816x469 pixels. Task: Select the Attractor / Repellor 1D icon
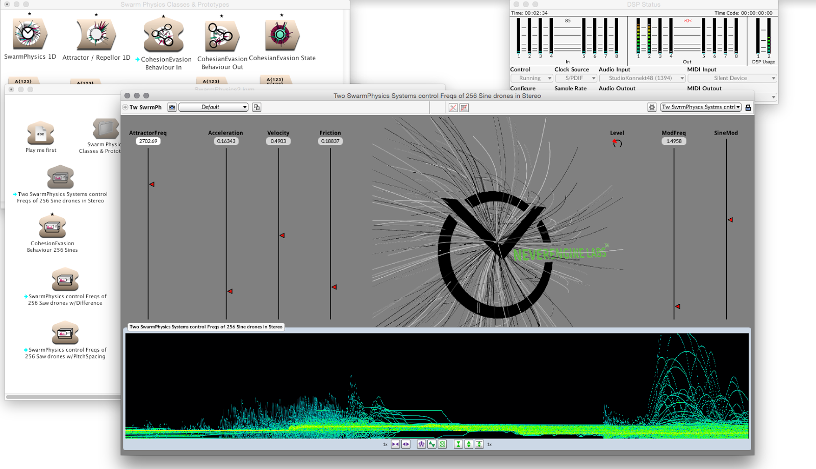coord(96,35)
